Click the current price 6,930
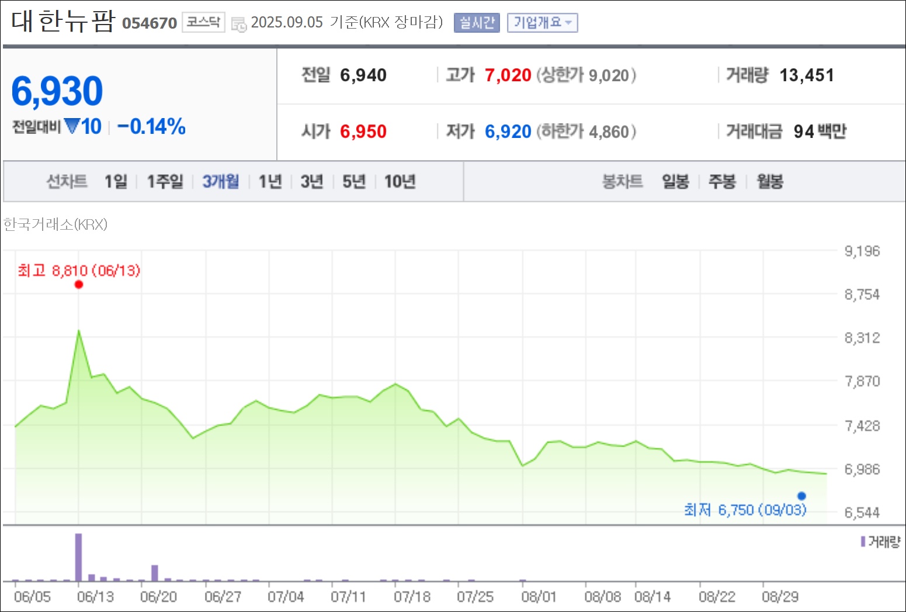Viewport: 906px width, 612px height. pyautogui.click(x=57, y=91)
